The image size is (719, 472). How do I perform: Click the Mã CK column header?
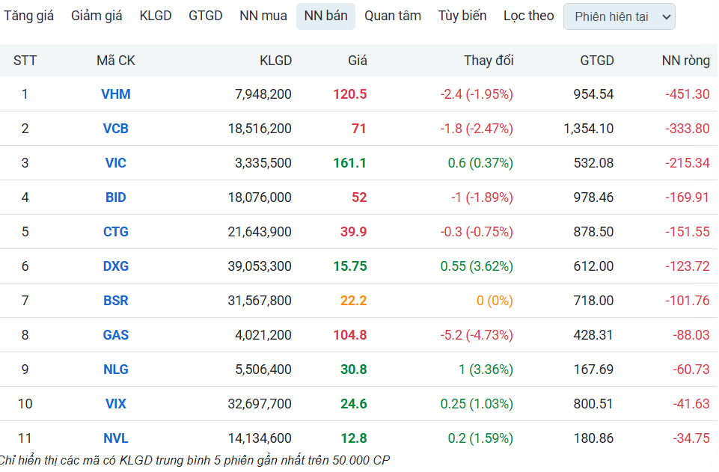[116, 61]
